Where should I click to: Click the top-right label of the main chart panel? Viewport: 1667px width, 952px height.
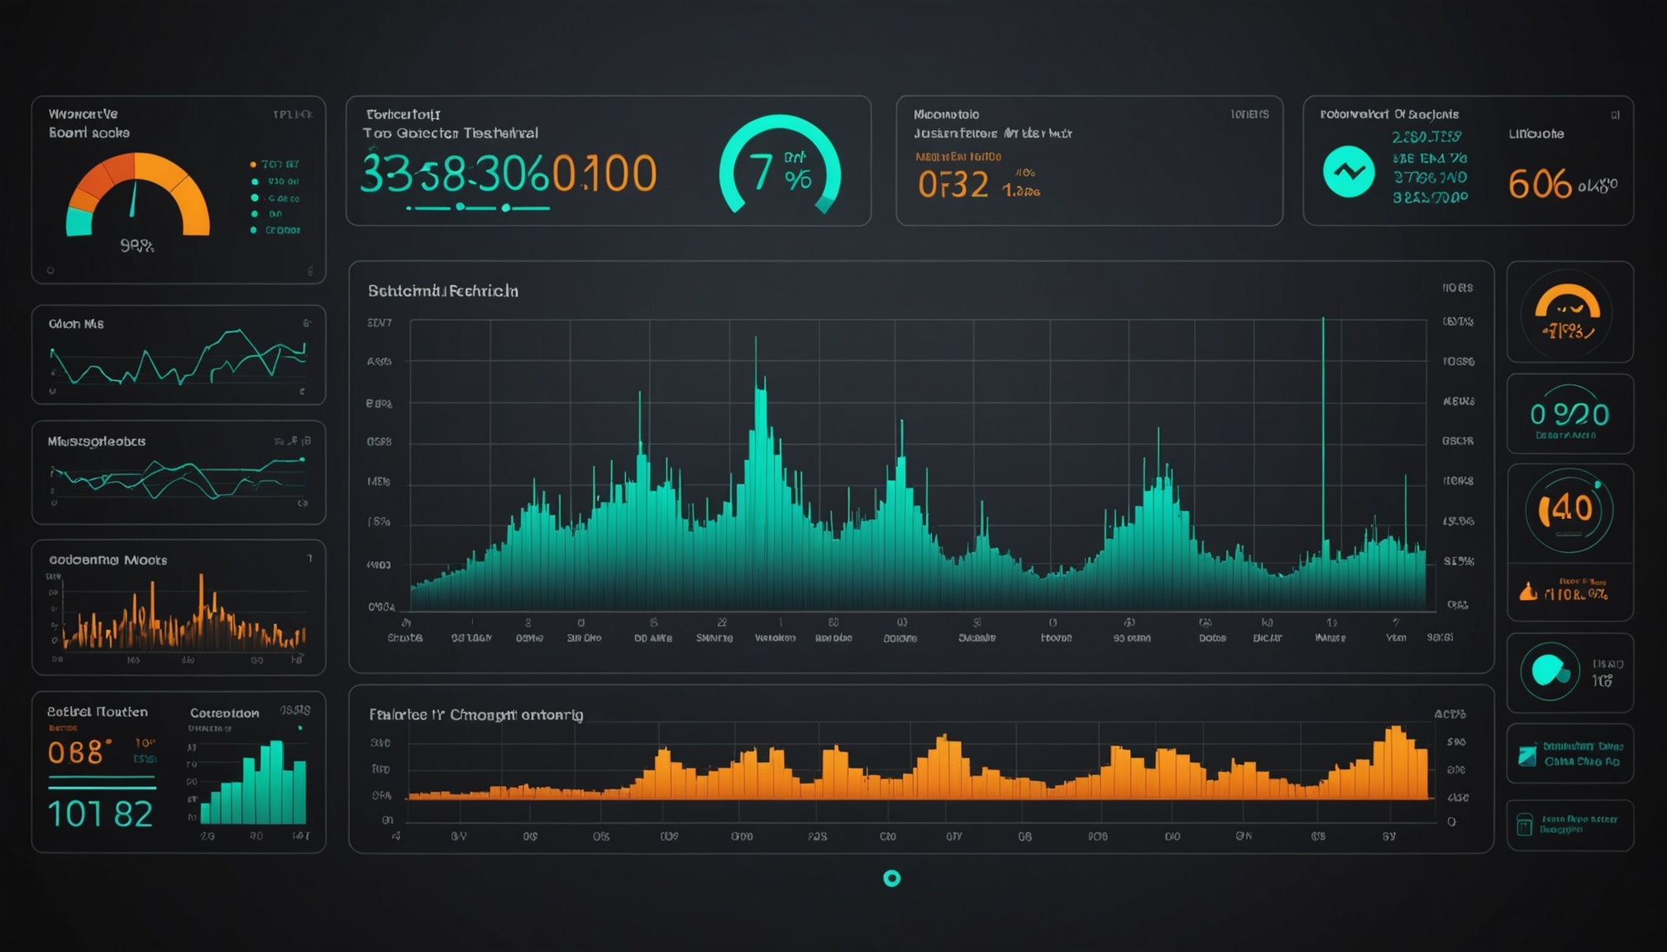(x=1458, y=288)
